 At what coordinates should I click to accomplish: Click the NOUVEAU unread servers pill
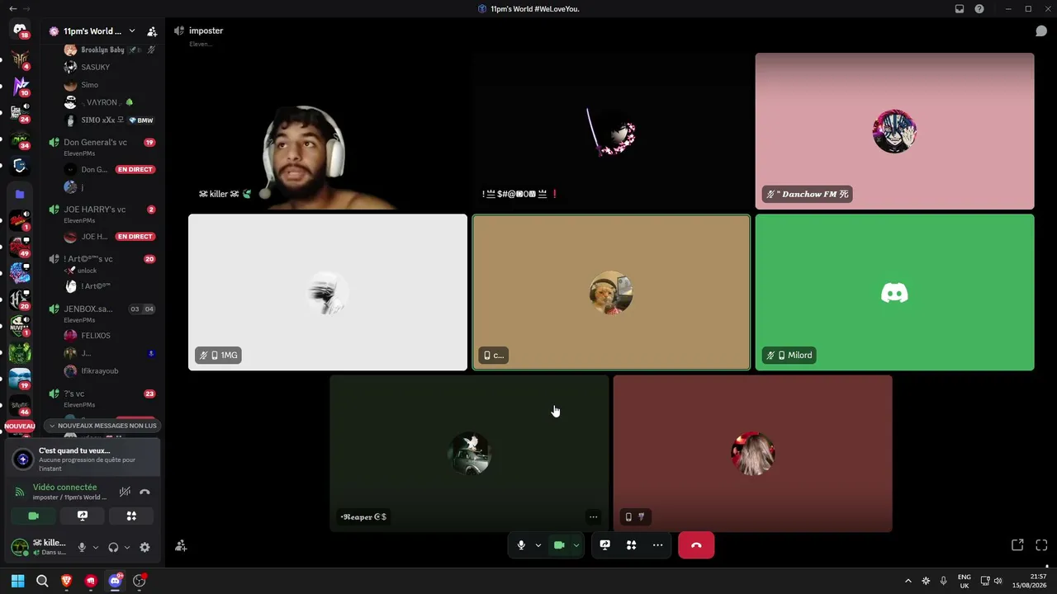pos(20,427)
